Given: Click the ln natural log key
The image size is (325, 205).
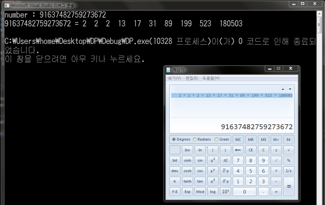Looking at the screenshot, I should [200, 150].
